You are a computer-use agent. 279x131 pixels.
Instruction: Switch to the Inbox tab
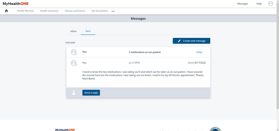pos(73,31)
